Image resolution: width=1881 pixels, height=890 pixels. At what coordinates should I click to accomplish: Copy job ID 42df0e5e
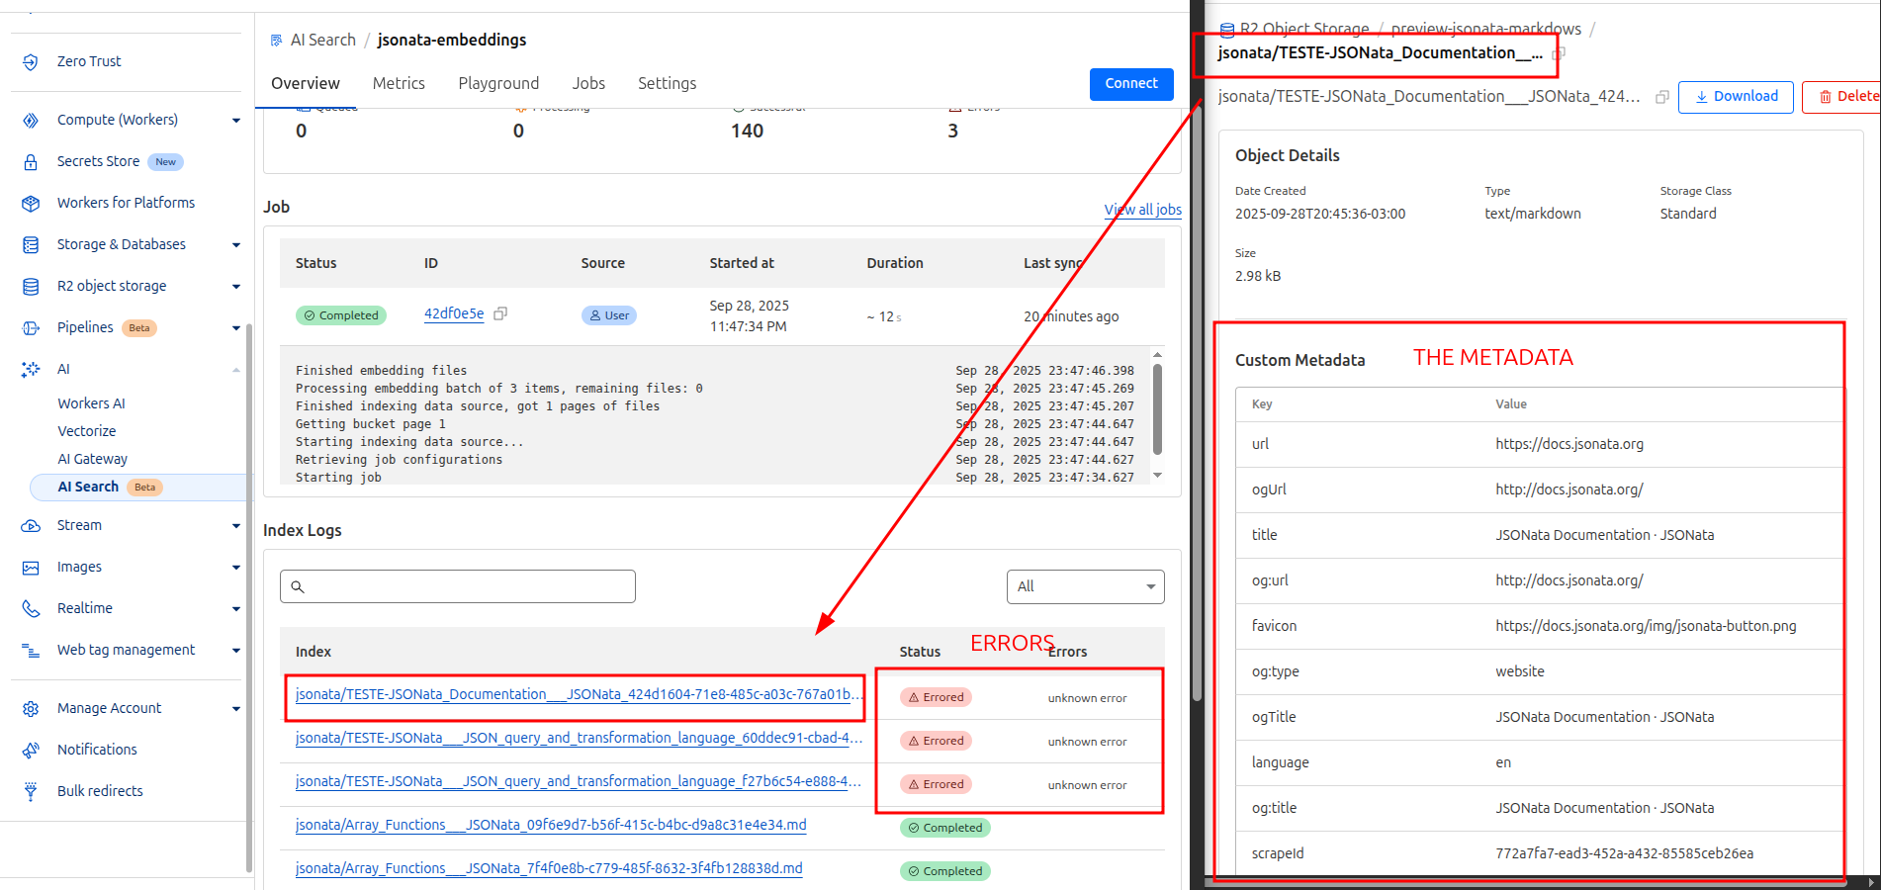[x=500, y=313]
